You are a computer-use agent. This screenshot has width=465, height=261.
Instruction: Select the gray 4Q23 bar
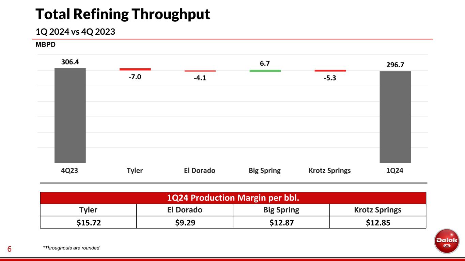pyautogui.click(x=70, y=116)
